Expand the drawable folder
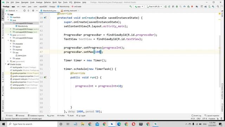225x127 pixels. click(x=11, y=44)
